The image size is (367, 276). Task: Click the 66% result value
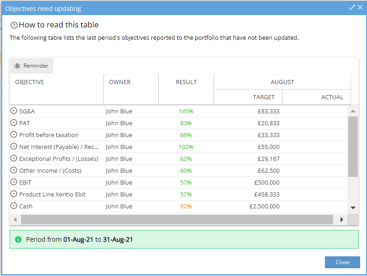click(x=186, y=135)
